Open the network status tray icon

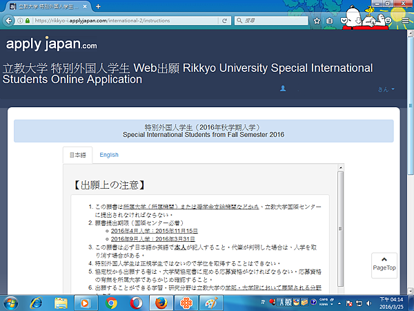point(359,303)
